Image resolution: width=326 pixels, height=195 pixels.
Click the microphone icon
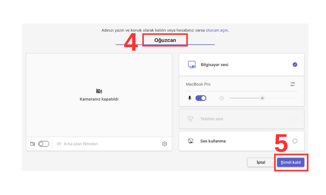point(190,98)
